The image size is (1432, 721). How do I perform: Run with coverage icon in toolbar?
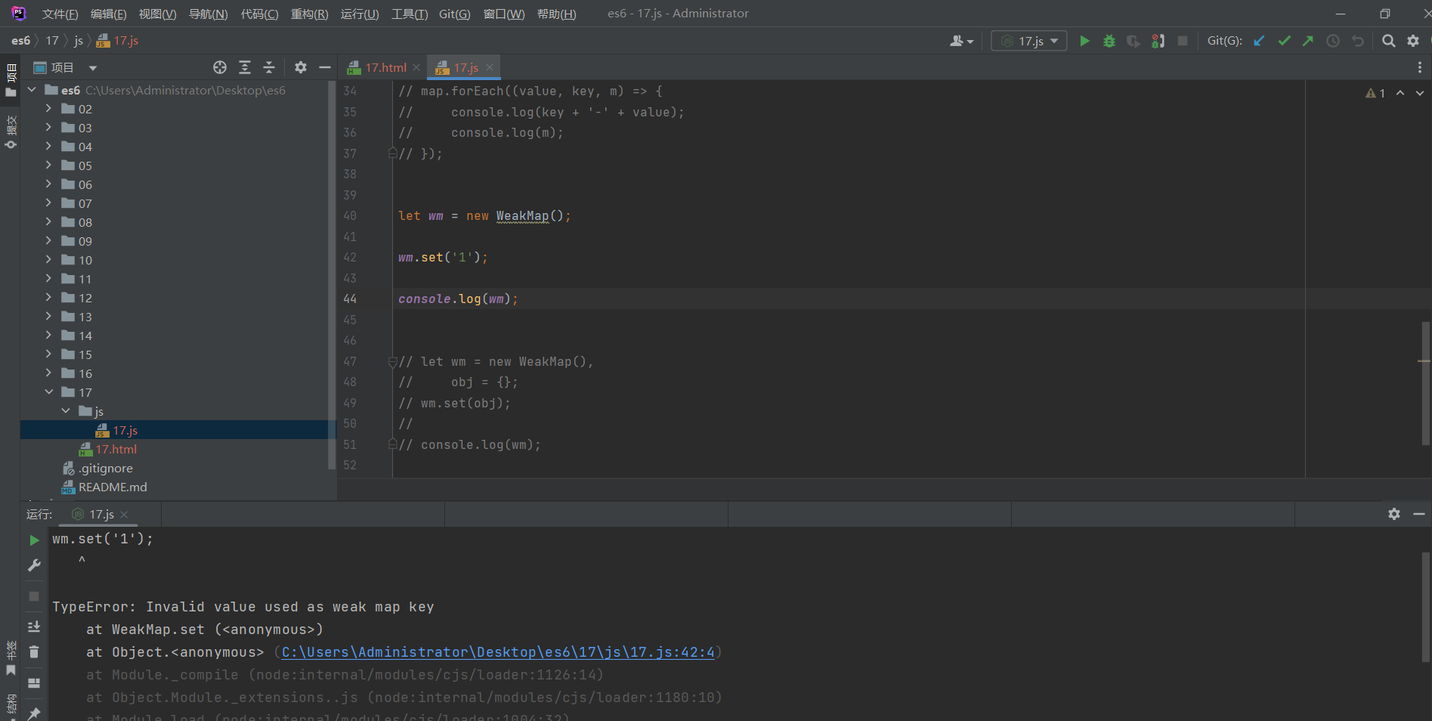point(1134,41)
